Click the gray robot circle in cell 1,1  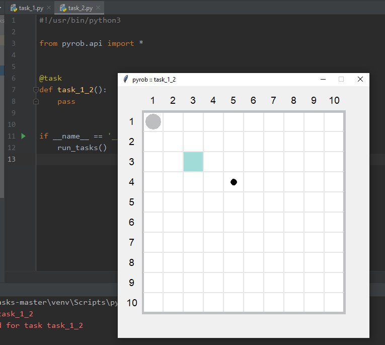(153, 122)
